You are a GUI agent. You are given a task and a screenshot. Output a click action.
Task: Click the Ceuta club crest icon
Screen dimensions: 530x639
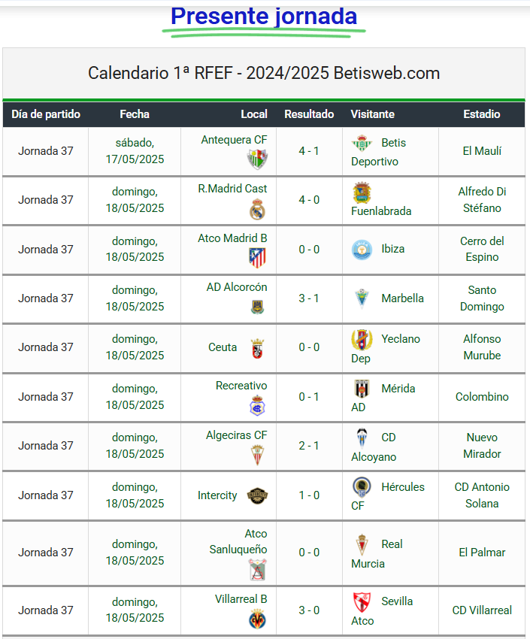coord(257,348)
